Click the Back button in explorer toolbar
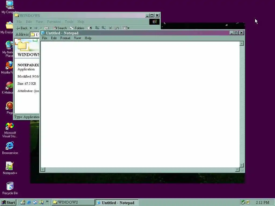The image size is (275, 206). (x=22, y=28)
